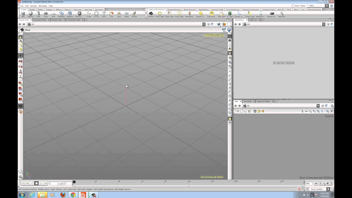
Task: Open the Edit menu
Action: [27, 6]
